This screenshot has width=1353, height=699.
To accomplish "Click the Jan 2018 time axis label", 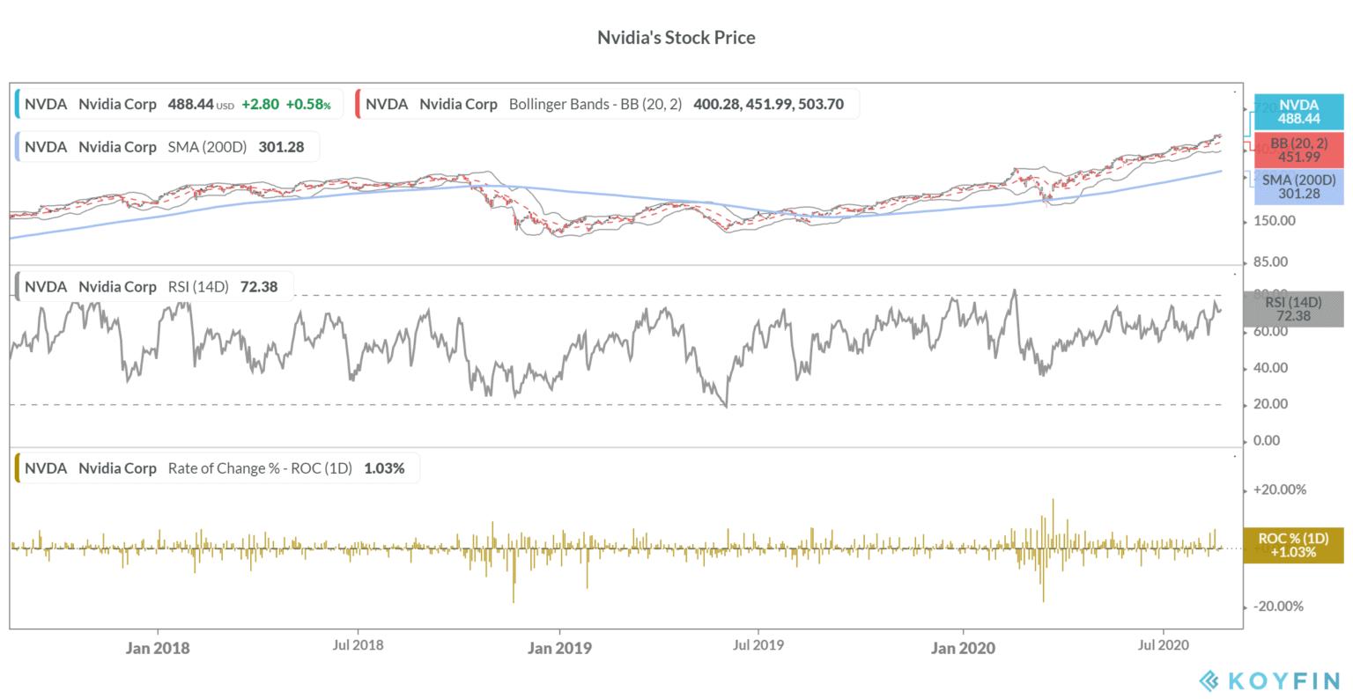I will pos(158,648).
